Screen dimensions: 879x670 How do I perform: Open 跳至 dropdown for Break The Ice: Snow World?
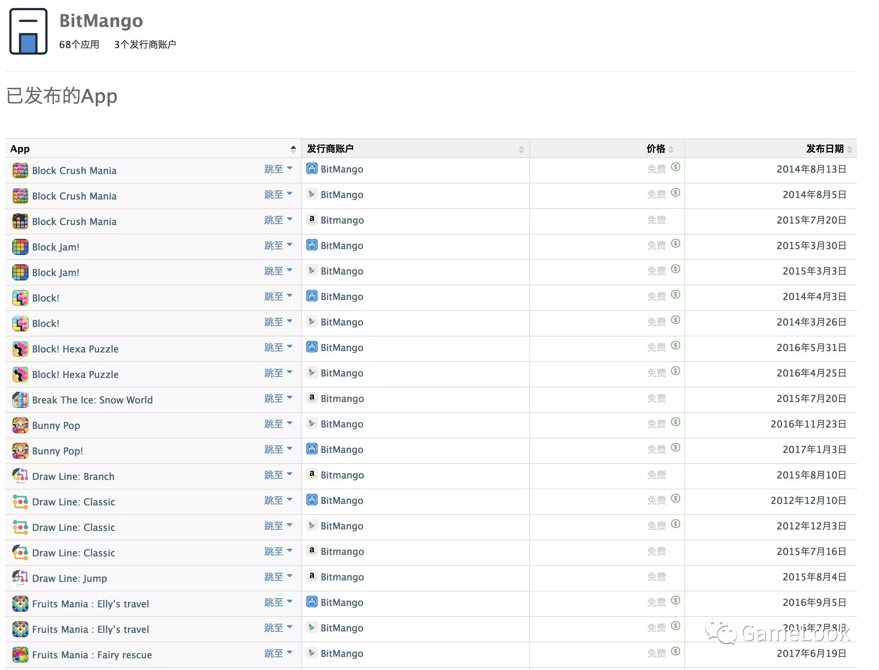click(x=278, y=398)
